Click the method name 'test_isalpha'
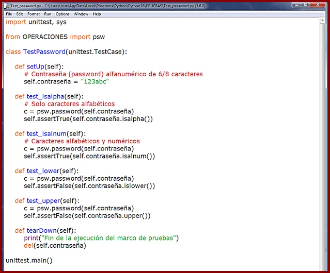Viewport: 330px width, 273px height. point(45,96)
